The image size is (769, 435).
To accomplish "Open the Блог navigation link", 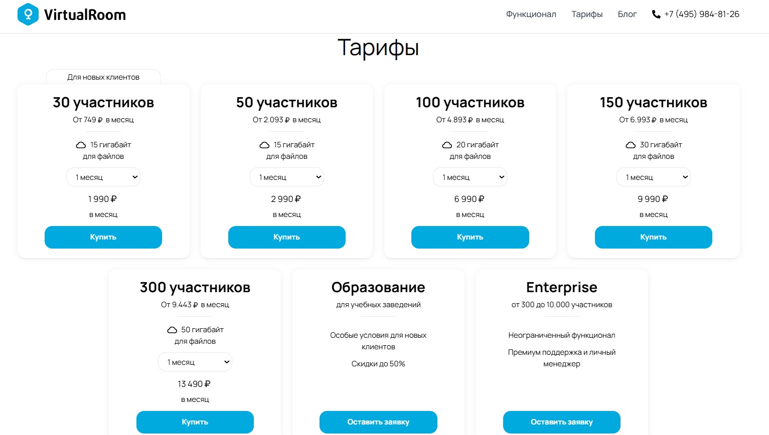I will [627, 15].
